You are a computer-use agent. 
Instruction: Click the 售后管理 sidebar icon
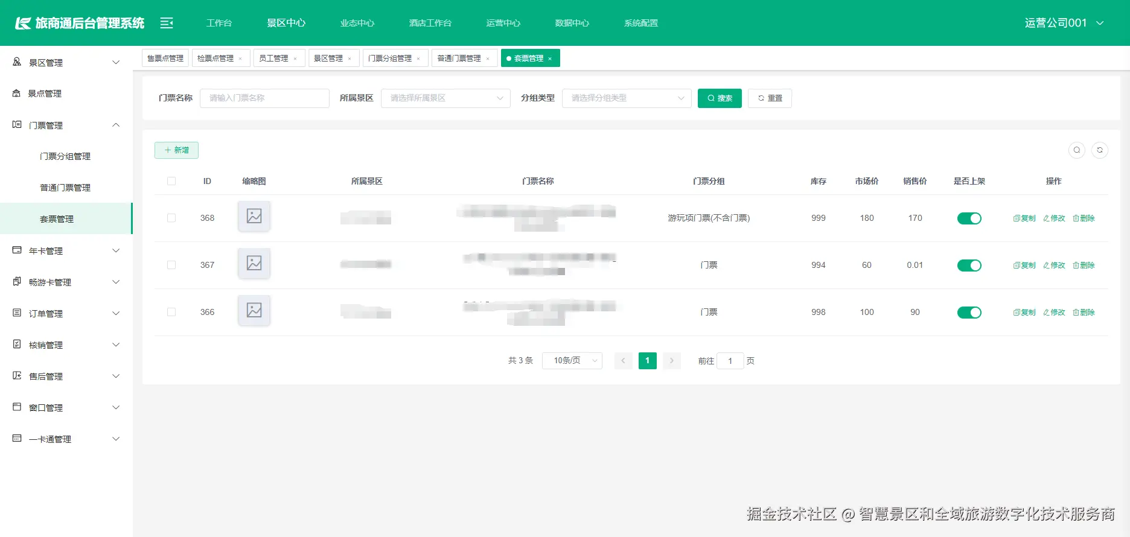pos(17,376)
